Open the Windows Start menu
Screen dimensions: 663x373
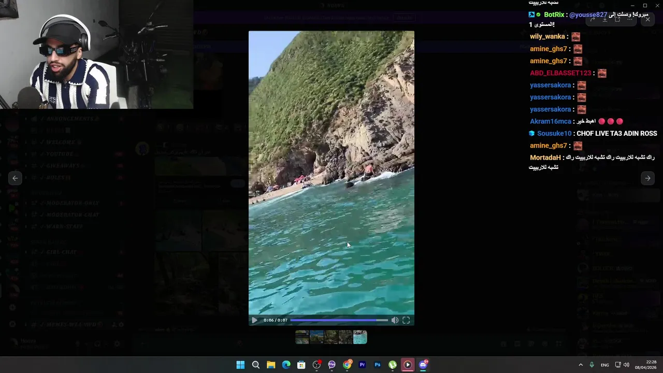click(x=240, y=365)
